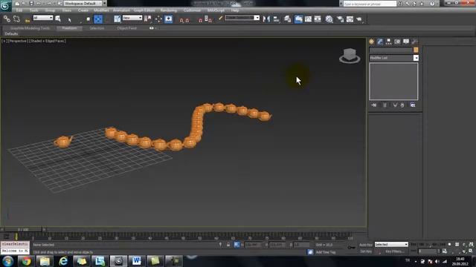
Task: Expand the Modifier List dropdown
Action: 393,58
